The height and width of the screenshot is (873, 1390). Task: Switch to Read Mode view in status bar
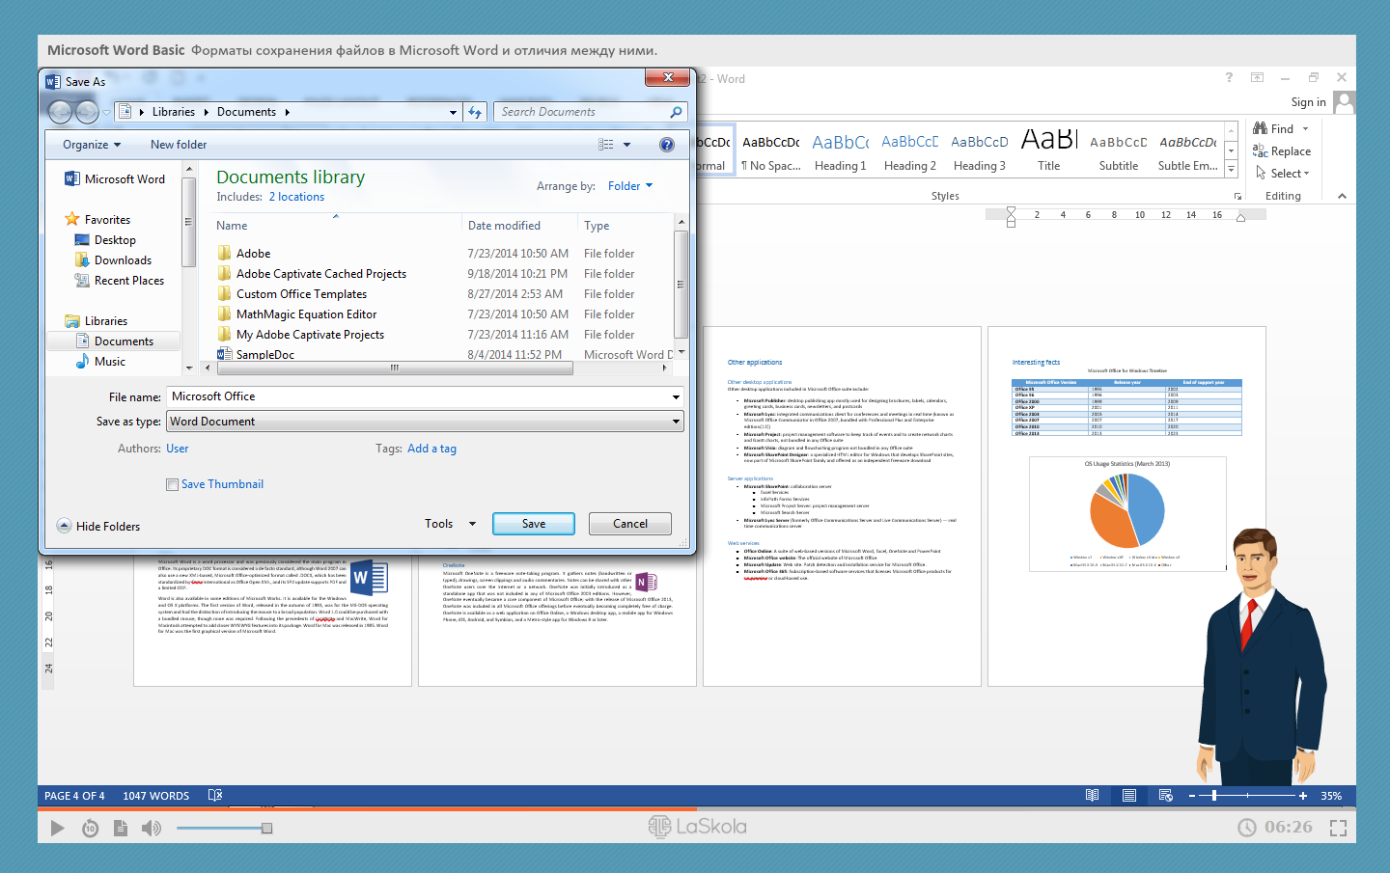coord(1092,796)
